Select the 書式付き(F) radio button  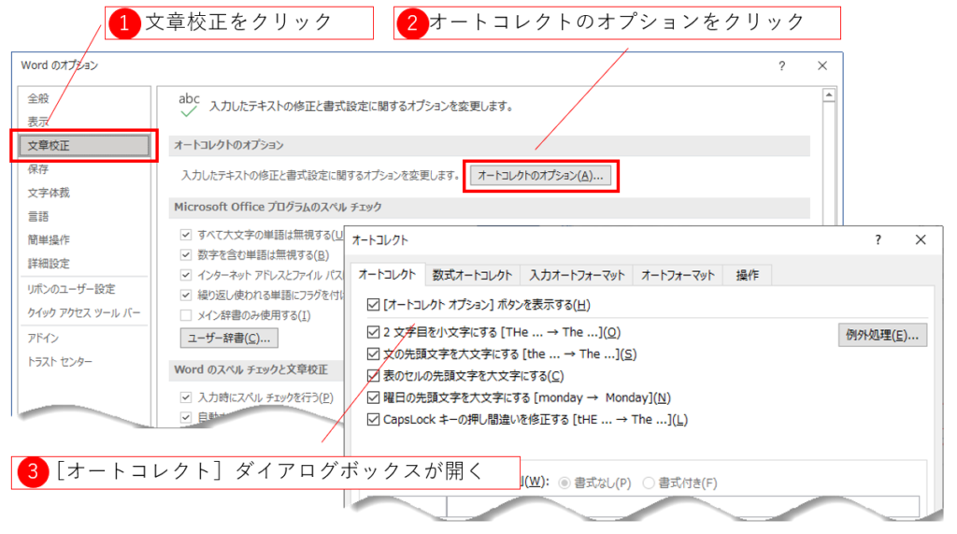[x=650, y=483]
